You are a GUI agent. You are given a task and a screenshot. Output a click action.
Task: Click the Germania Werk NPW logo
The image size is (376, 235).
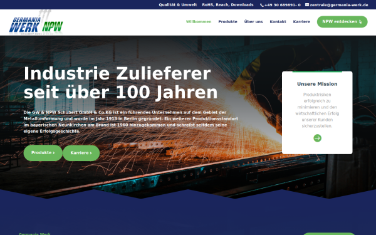tap(36, 23)
